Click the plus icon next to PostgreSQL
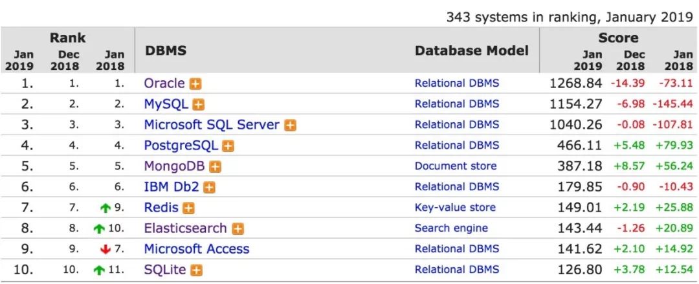This screenshot has height=284, width=699. pyautogui.click(x=228, y=146)
